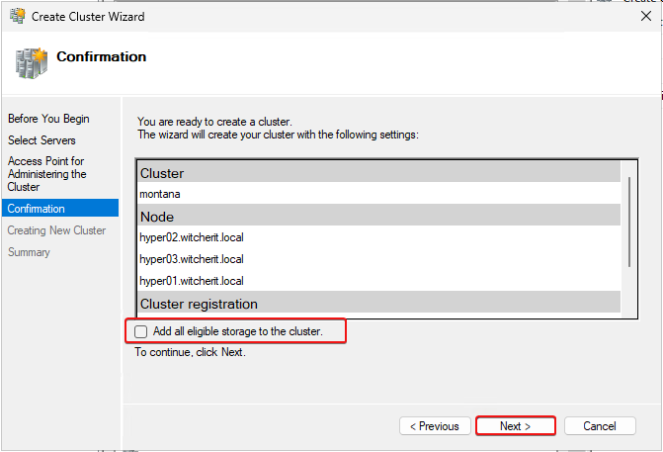Select node hyper02.witcherit.local
The image size is (663, 452).
click(192, 236)
